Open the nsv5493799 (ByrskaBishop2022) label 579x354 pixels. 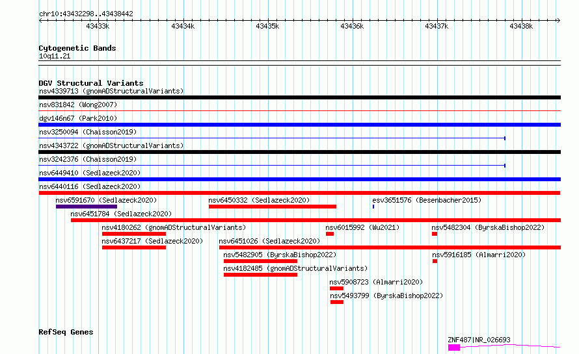(386, 296)
